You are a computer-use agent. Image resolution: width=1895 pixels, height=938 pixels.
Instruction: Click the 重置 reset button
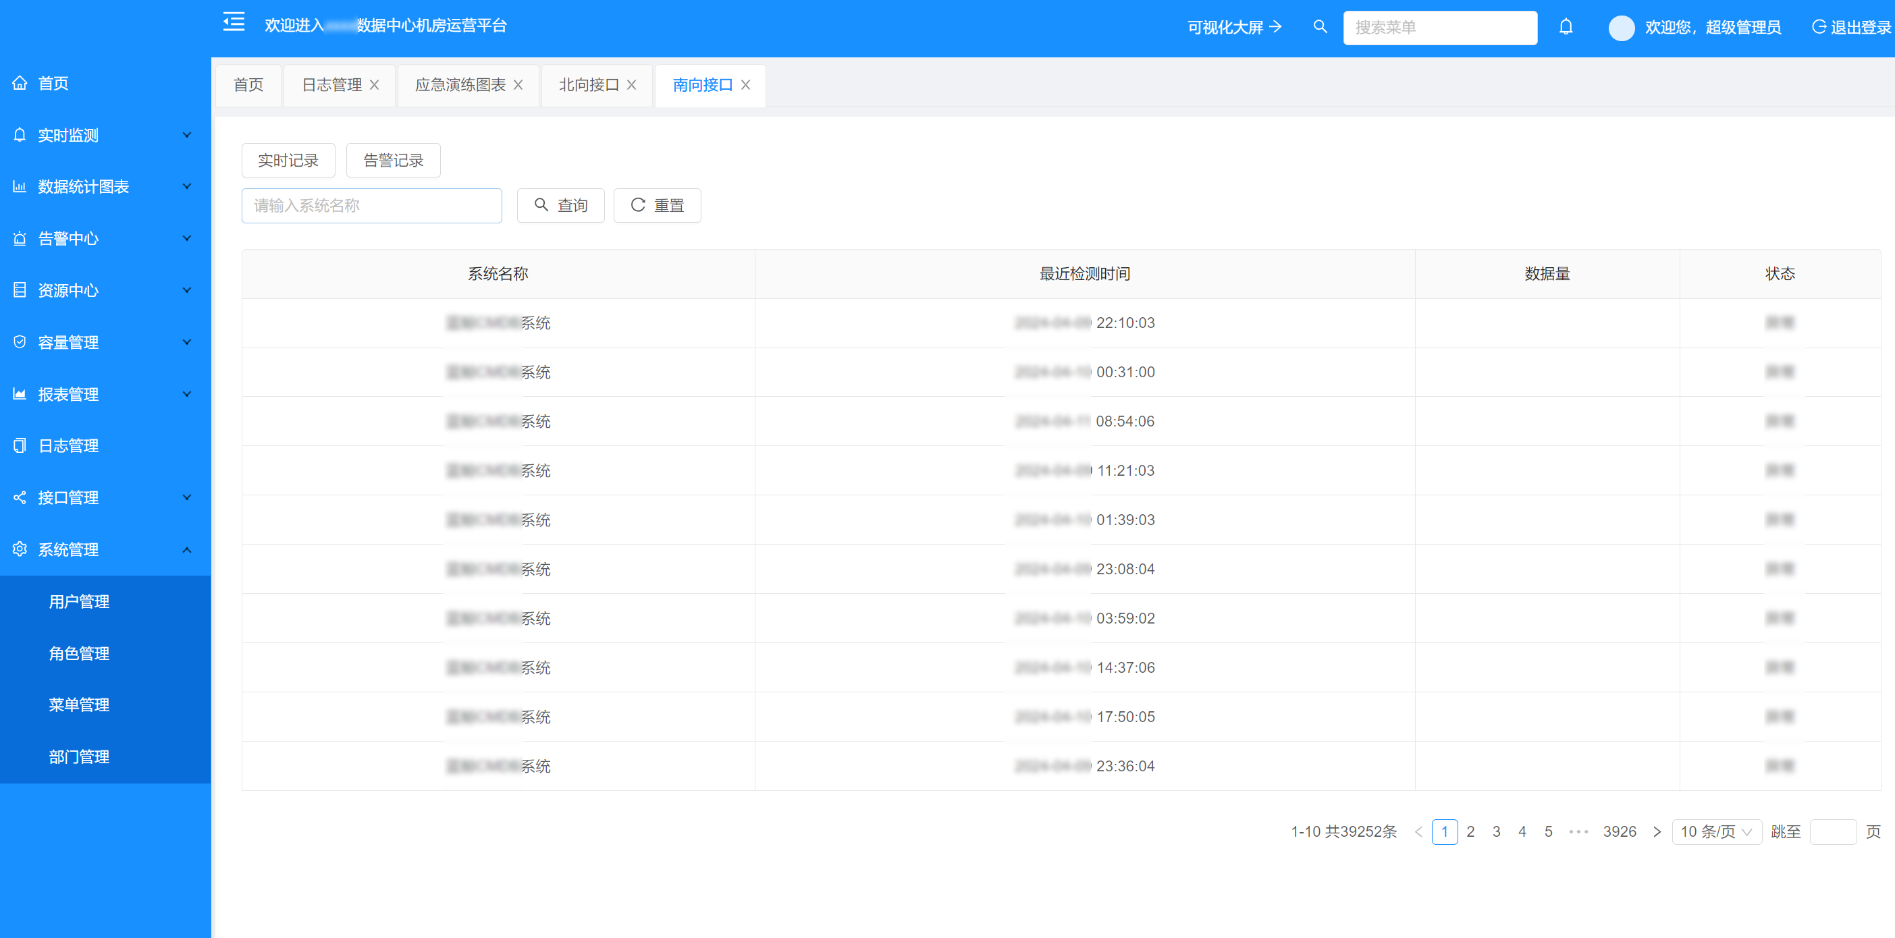click(x=656, y=205)
